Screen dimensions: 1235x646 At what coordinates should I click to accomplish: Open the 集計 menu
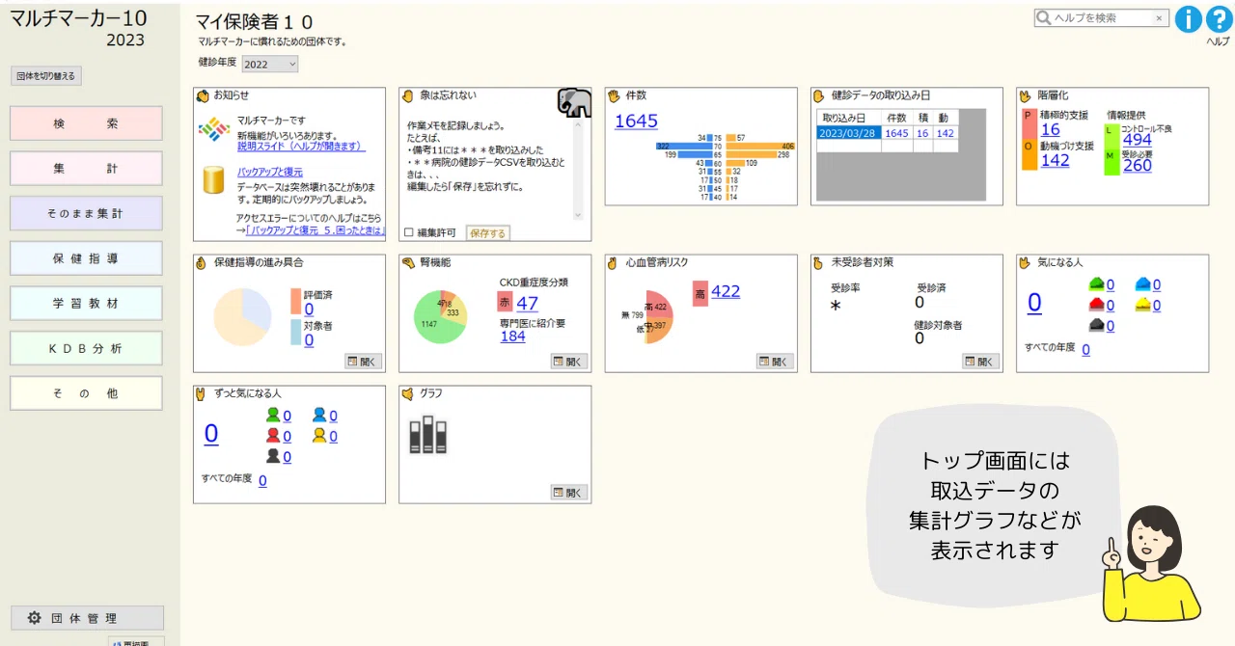[x=87, y=168]
